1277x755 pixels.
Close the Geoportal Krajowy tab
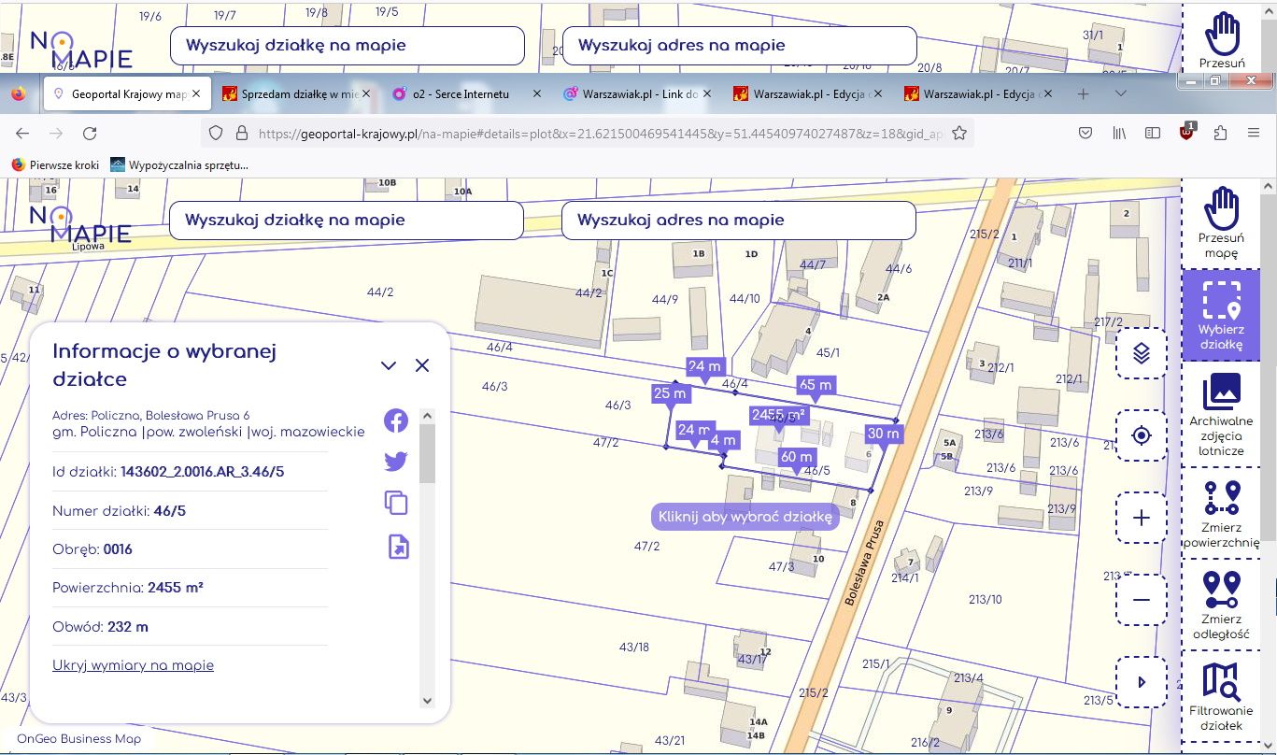click(x=195, y=94)
